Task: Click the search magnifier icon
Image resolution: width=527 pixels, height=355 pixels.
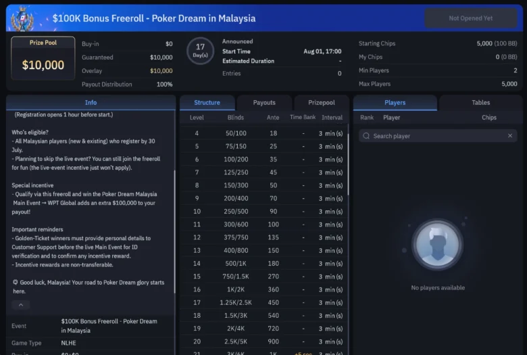Action: click(366, 136)
